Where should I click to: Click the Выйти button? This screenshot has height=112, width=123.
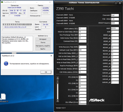(x=43, y=49)
